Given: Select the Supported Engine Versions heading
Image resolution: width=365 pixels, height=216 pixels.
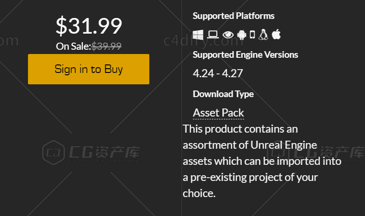Looking at the screenshot, I should point(246,55).
